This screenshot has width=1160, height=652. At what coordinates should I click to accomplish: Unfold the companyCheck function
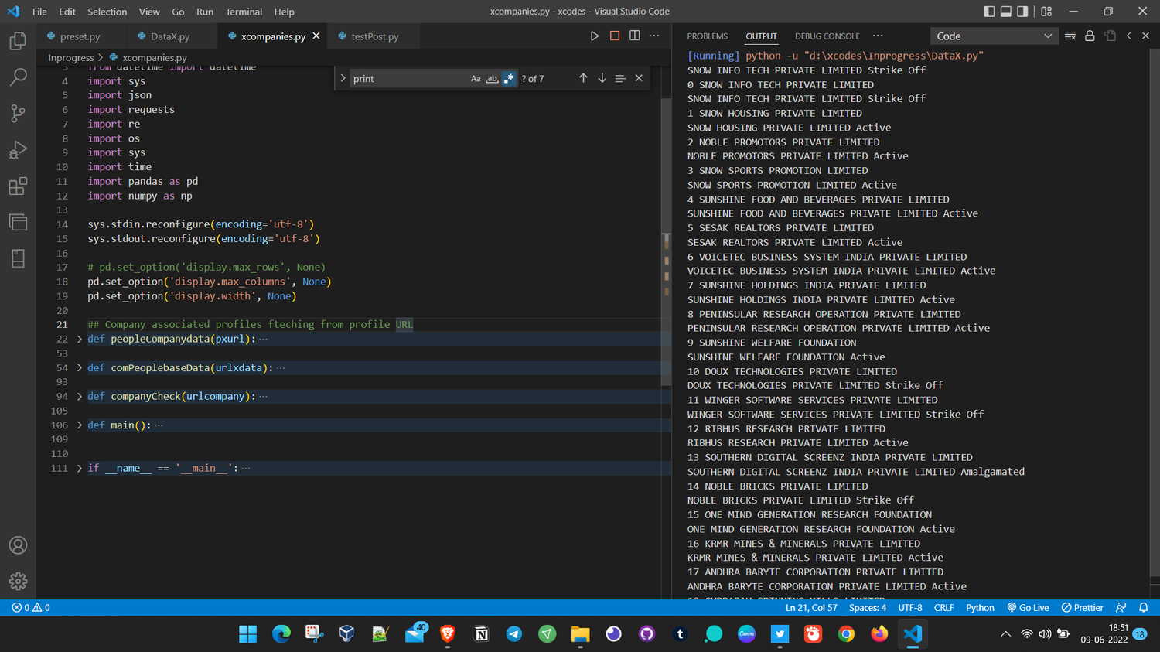coord(80,396)
